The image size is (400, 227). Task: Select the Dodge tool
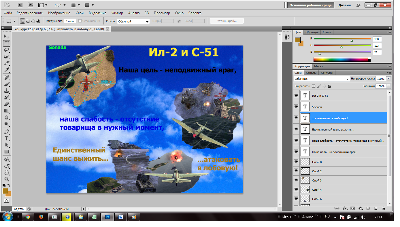point(7,124)
